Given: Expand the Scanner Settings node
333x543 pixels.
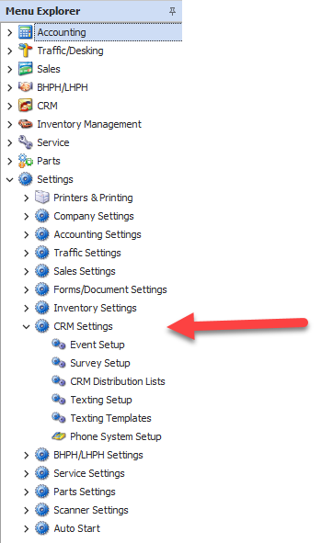Looking at the screenshot, I should pyautogui.click(x=27, y=510).
